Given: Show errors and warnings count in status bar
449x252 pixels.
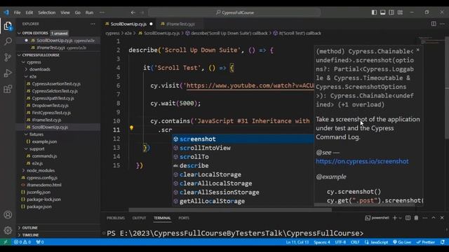Looking at the screenshot, I should [22, 242].
